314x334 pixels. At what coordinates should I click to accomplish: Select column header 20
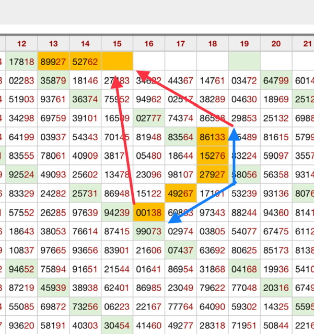(276, 44)
